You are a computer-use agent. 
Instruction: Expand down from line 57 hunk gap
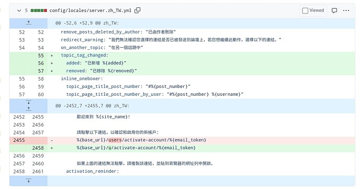point(29,102)
